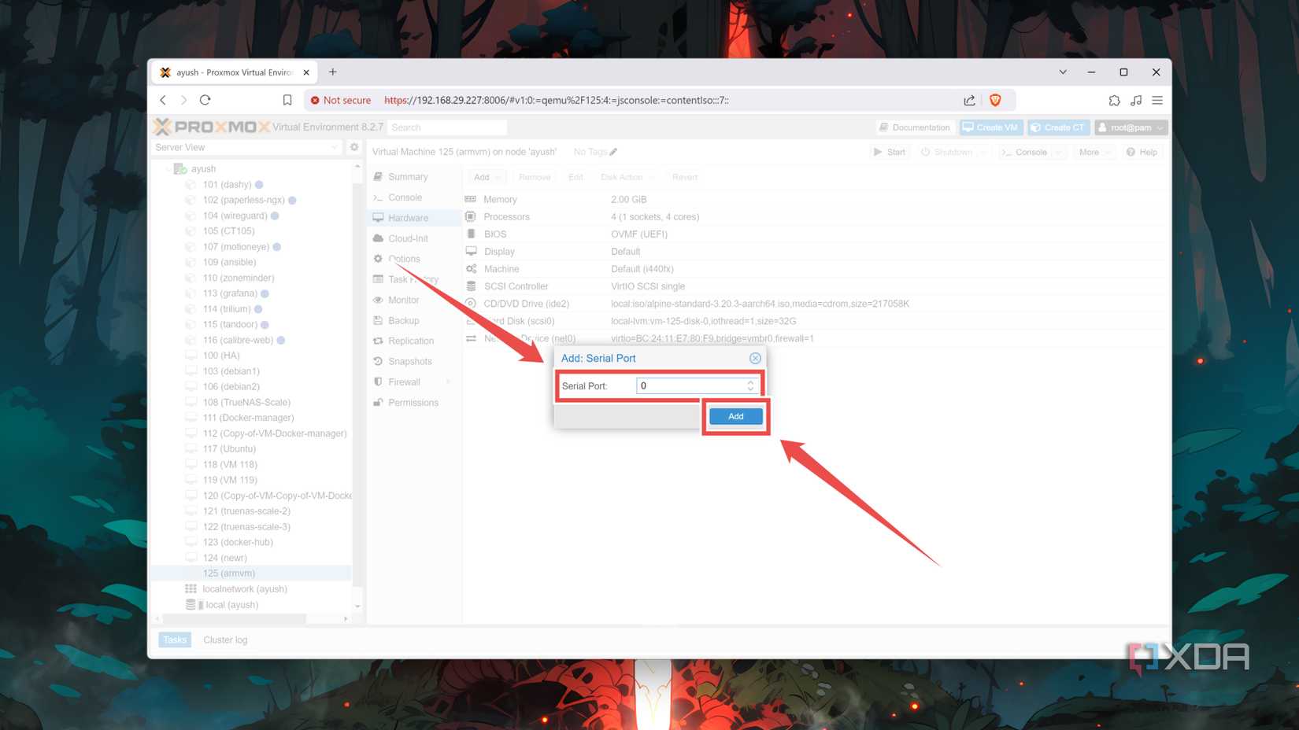Expand the Firewall submenu
The width and height of the screenshot is (1299, 730).
(449, 382)
